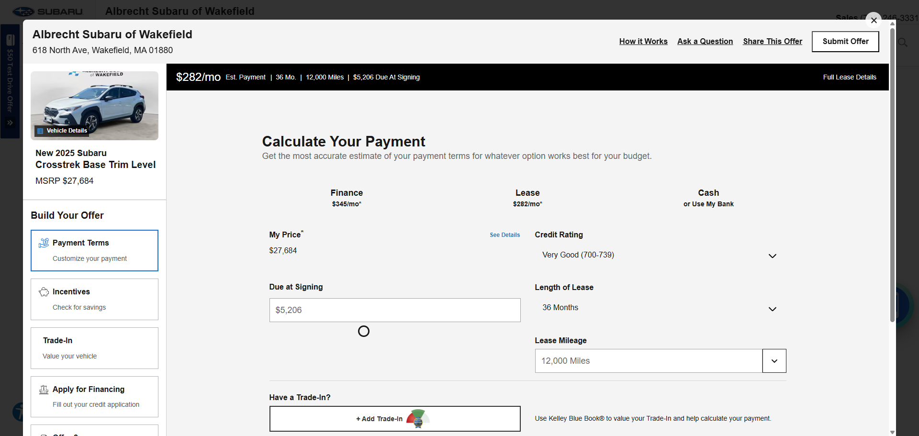Viewport: 919px width, 436px height.
Task: Expand the Lease Mileage chevron button
Action: pos(774,361)
